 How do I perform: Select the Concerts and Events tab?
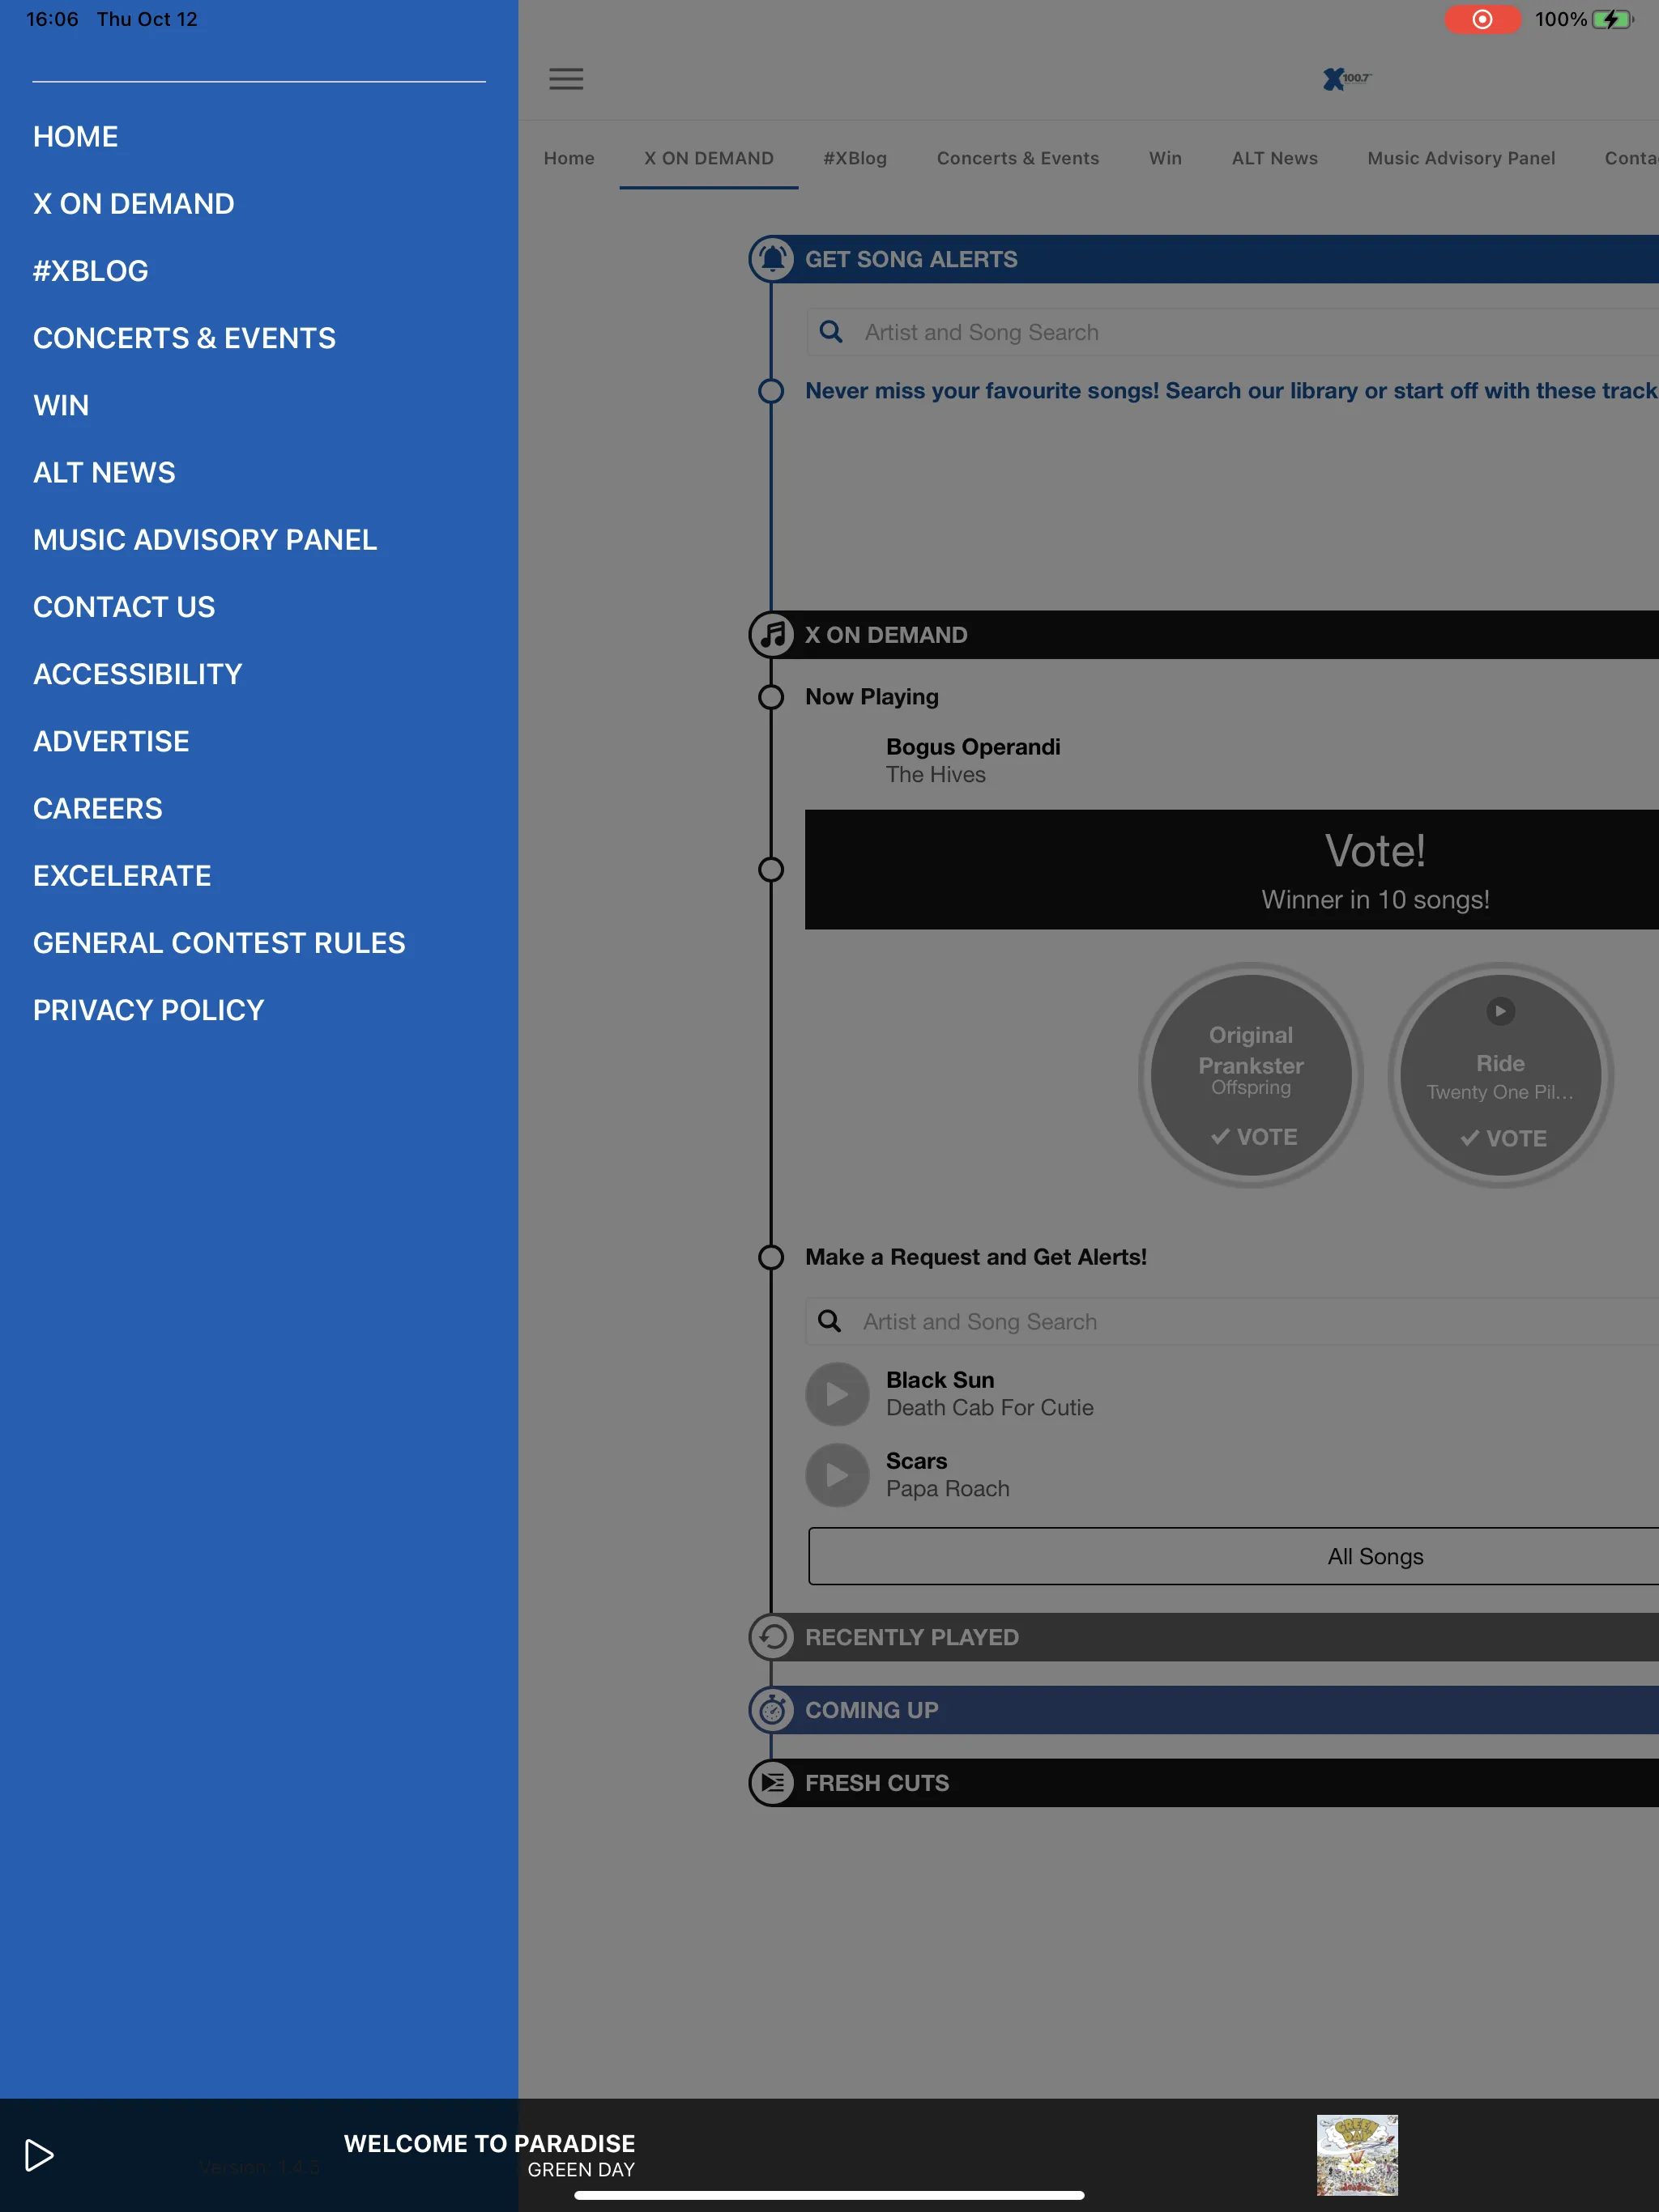(x=1019, y=157)
